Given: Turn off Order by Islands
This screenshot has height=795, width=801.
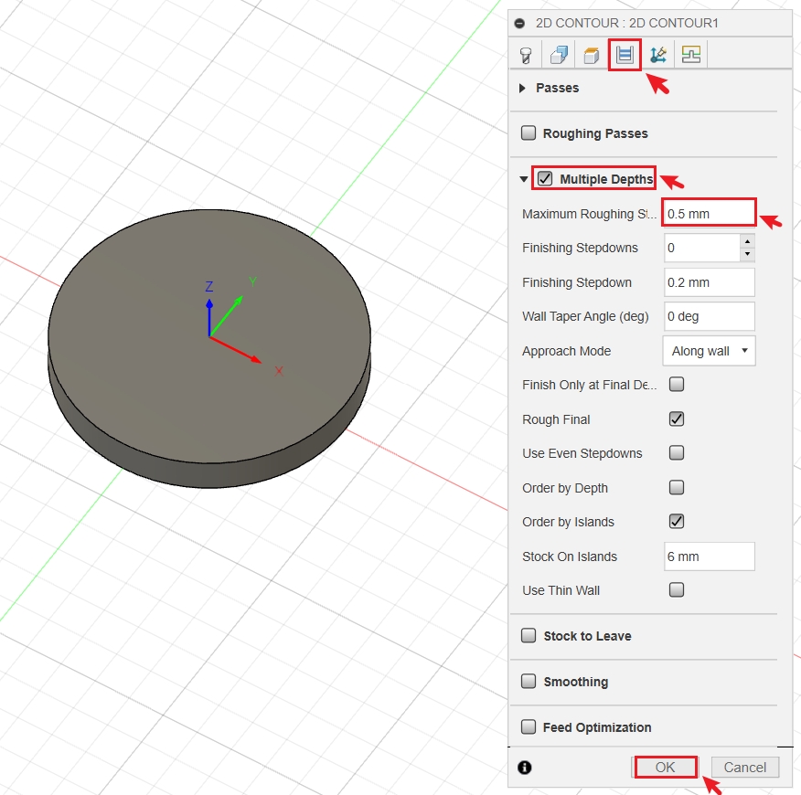Looking at the screenshot, I should click(677, 522).
